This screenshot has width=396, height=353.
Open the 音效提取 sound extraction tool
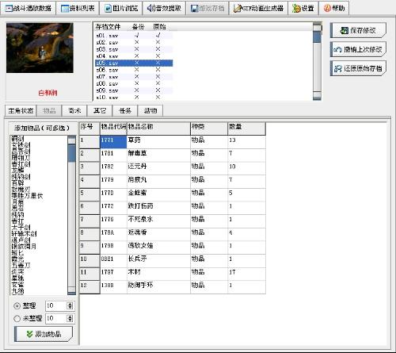164,8
